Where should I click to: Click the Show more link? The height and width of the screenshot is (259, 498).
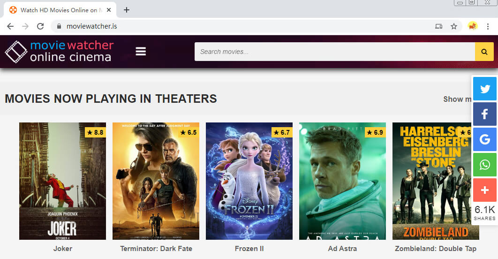457,99
